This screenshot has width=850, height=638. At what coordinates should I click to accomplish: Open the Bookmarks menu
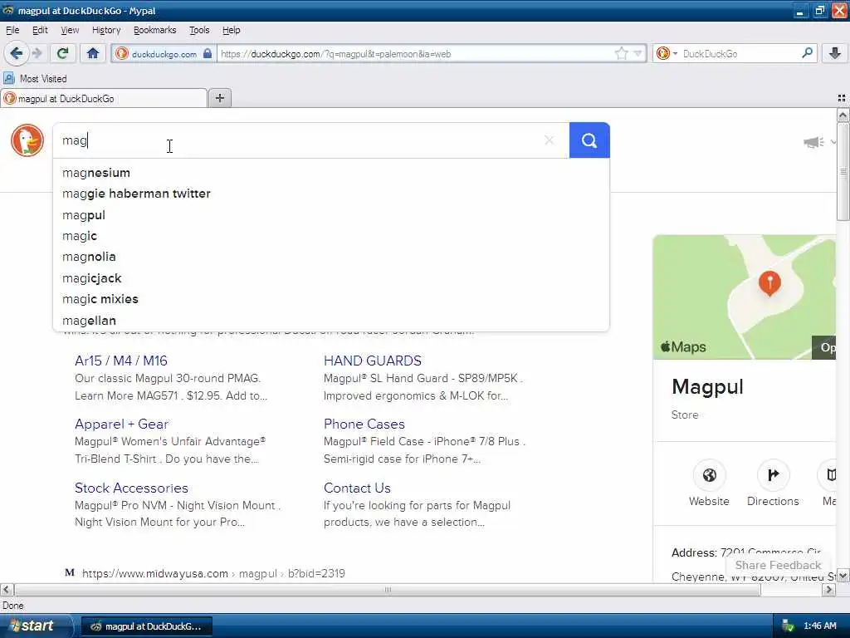pyautogui.click(x=154, y=30)
